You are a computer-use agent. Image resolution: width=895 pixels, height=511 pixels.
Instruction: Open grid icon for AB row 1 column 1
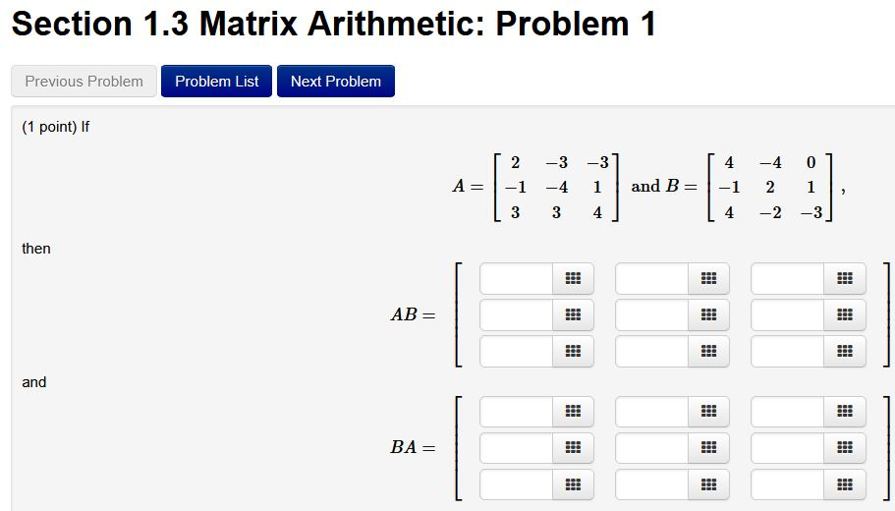point(573,279)
